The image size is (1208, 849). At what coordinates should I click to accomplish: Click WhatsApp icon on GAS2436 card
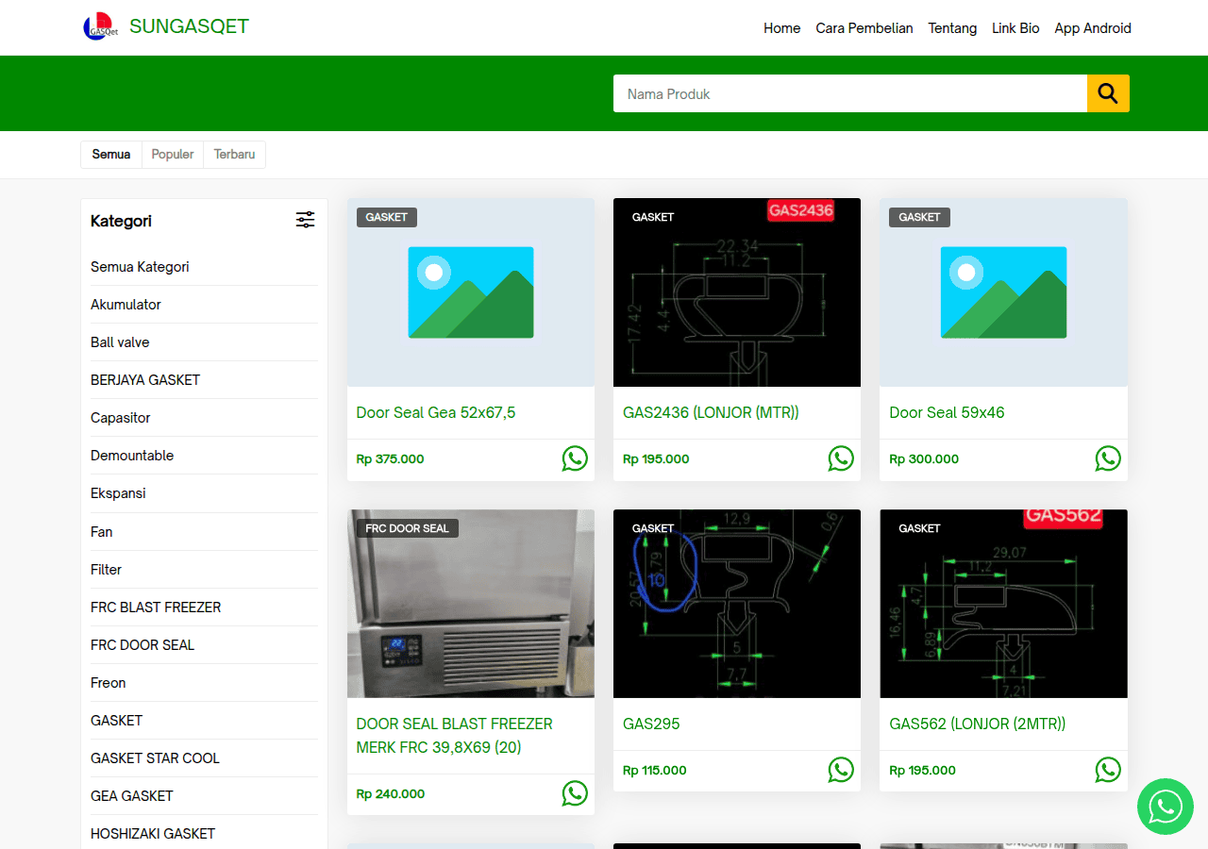[x=841, y=458]
